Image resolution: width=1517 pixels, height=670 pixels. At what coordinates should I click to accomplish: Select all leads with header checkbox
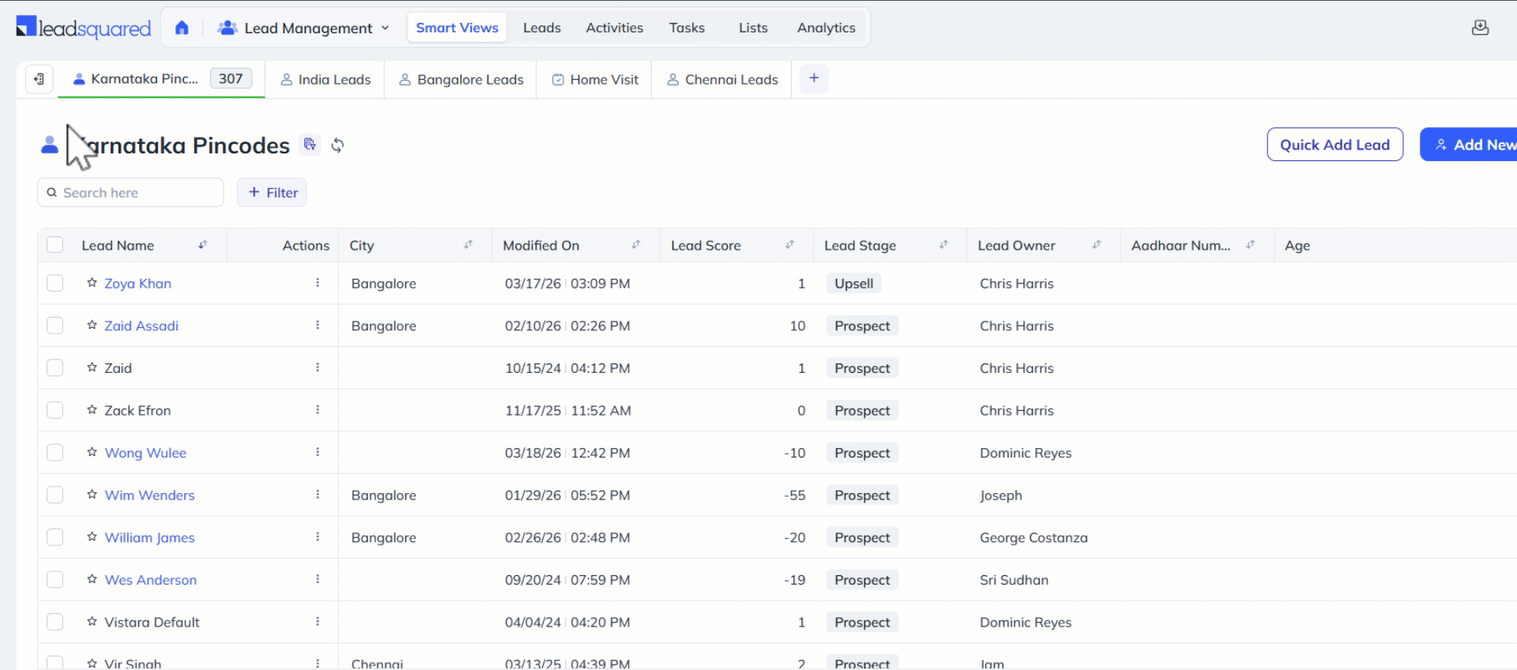pyautogui.click(x=55, y=245)
